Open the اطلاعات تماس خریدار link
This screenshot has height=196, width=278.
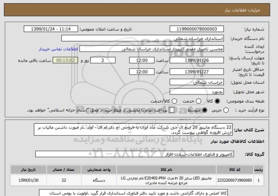(58, 49)
